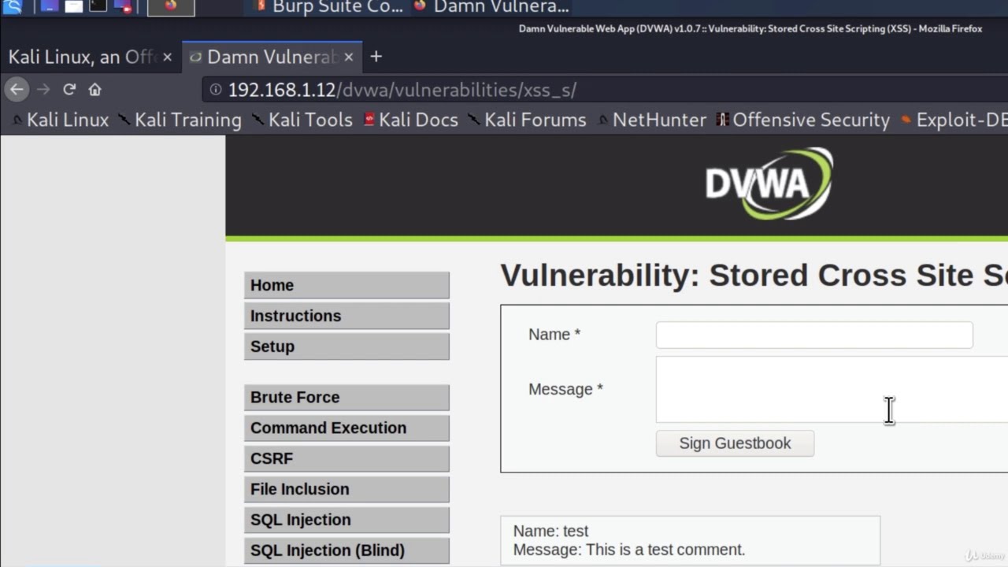Go forward with the forward arrow

(43, 90)
